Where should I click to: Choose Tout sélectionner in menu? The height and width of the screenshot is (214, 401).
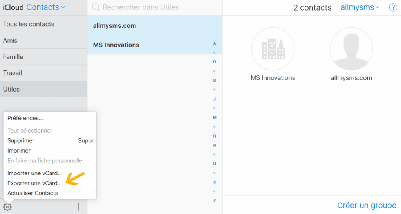coord(50,131)
